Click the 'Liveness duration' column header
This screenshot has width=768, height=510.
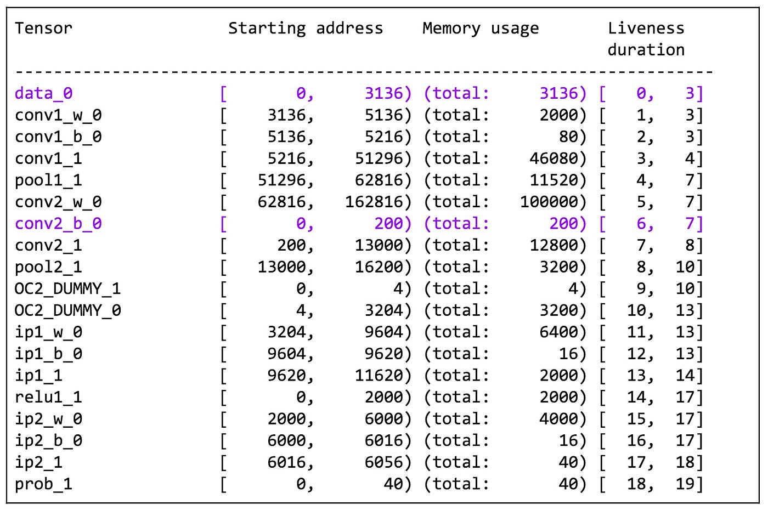[x=646, y=39]
